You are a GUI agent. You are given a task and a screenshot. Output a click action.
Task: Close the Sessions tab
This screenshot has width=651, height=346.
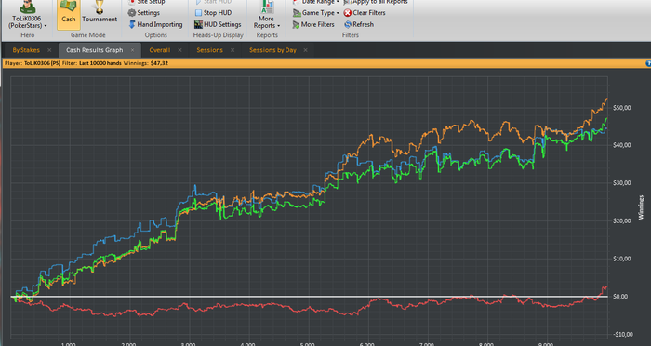click(232, 50)
